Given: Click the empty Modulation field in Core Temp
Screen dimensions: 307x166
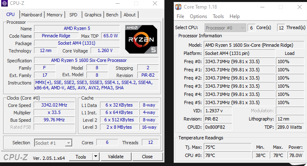Looking at the screenshot, I should tap(290, 111).
